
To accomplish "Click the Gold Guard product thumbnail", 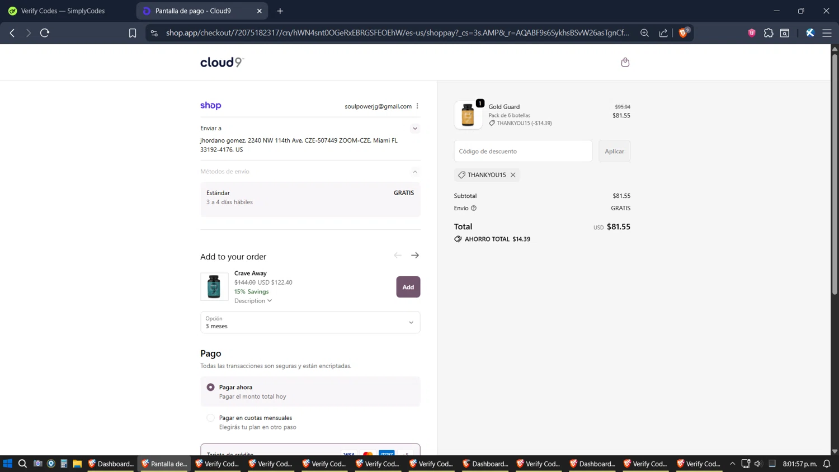I will pyautogui.click(x=468, y=115).
